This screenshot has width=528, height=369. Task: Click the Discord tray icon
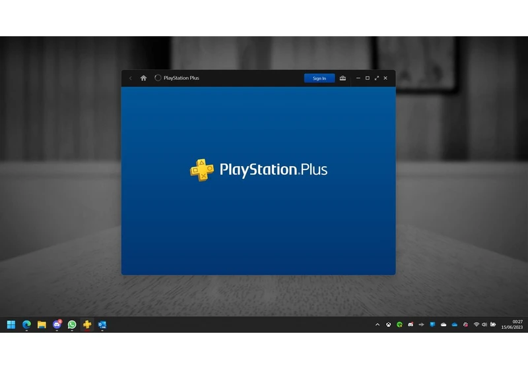click(411, 325)
